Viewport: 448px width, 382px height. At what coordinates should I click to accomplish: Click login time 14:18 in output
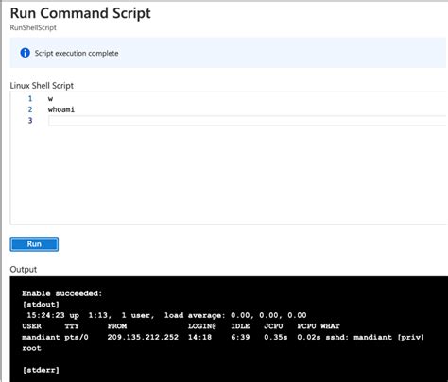pos(199,337)
